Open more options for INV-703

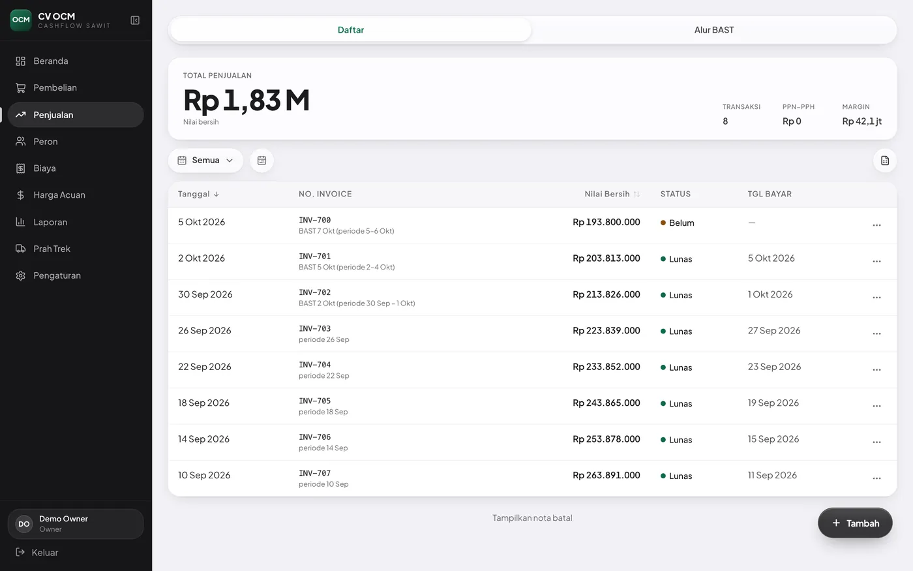click(x=876, y=333)
